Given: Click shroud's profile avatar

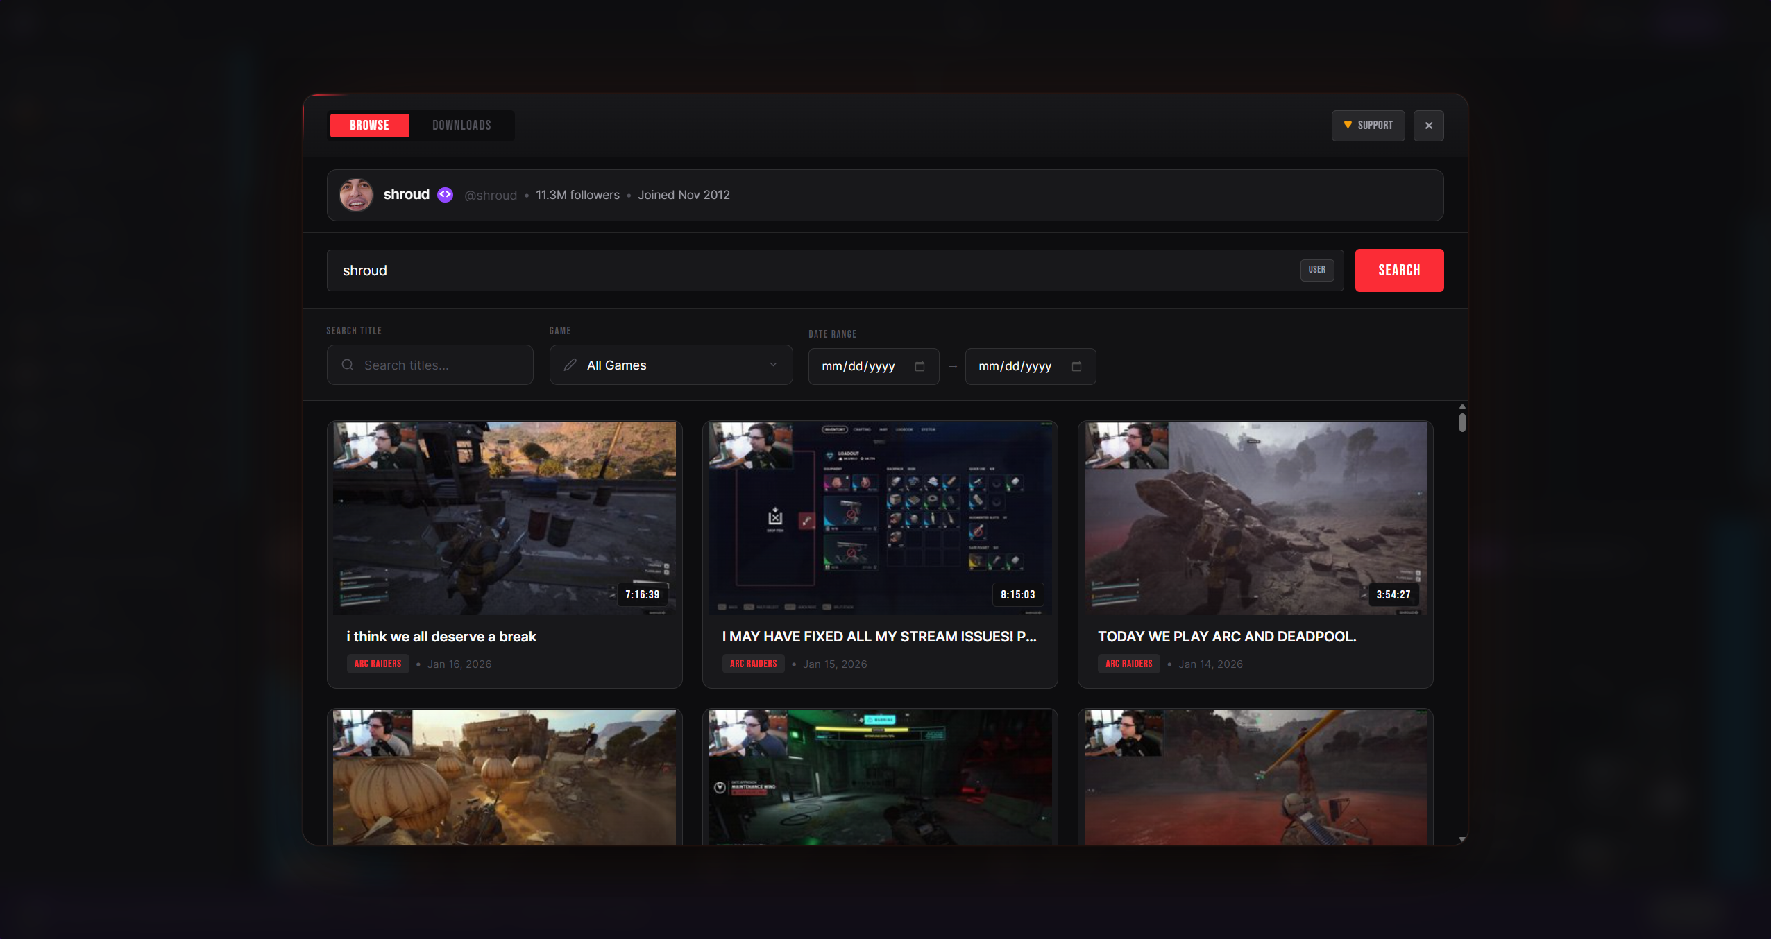Looking at the screenshot, I should coord(356,195).
